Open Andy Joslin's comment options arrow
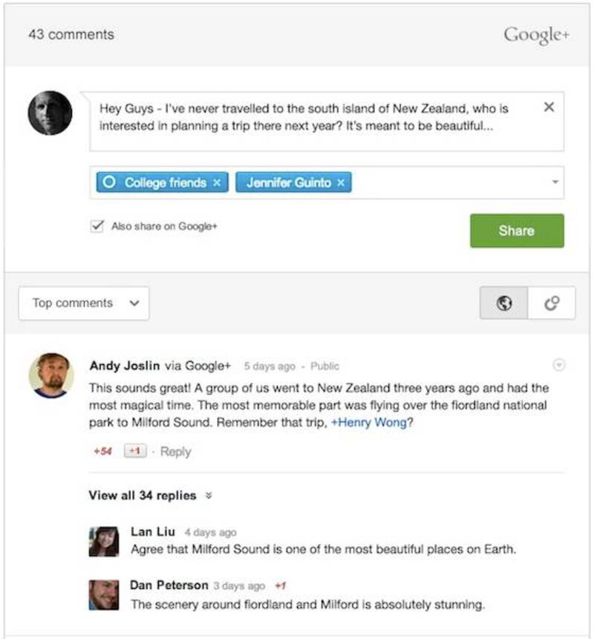This screenshot has height=639, width=594. [x=559, y=365]
